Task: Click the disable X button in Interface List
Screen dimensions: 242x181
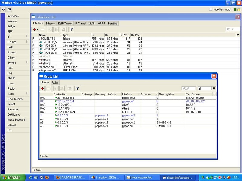Action: (56, 29)
